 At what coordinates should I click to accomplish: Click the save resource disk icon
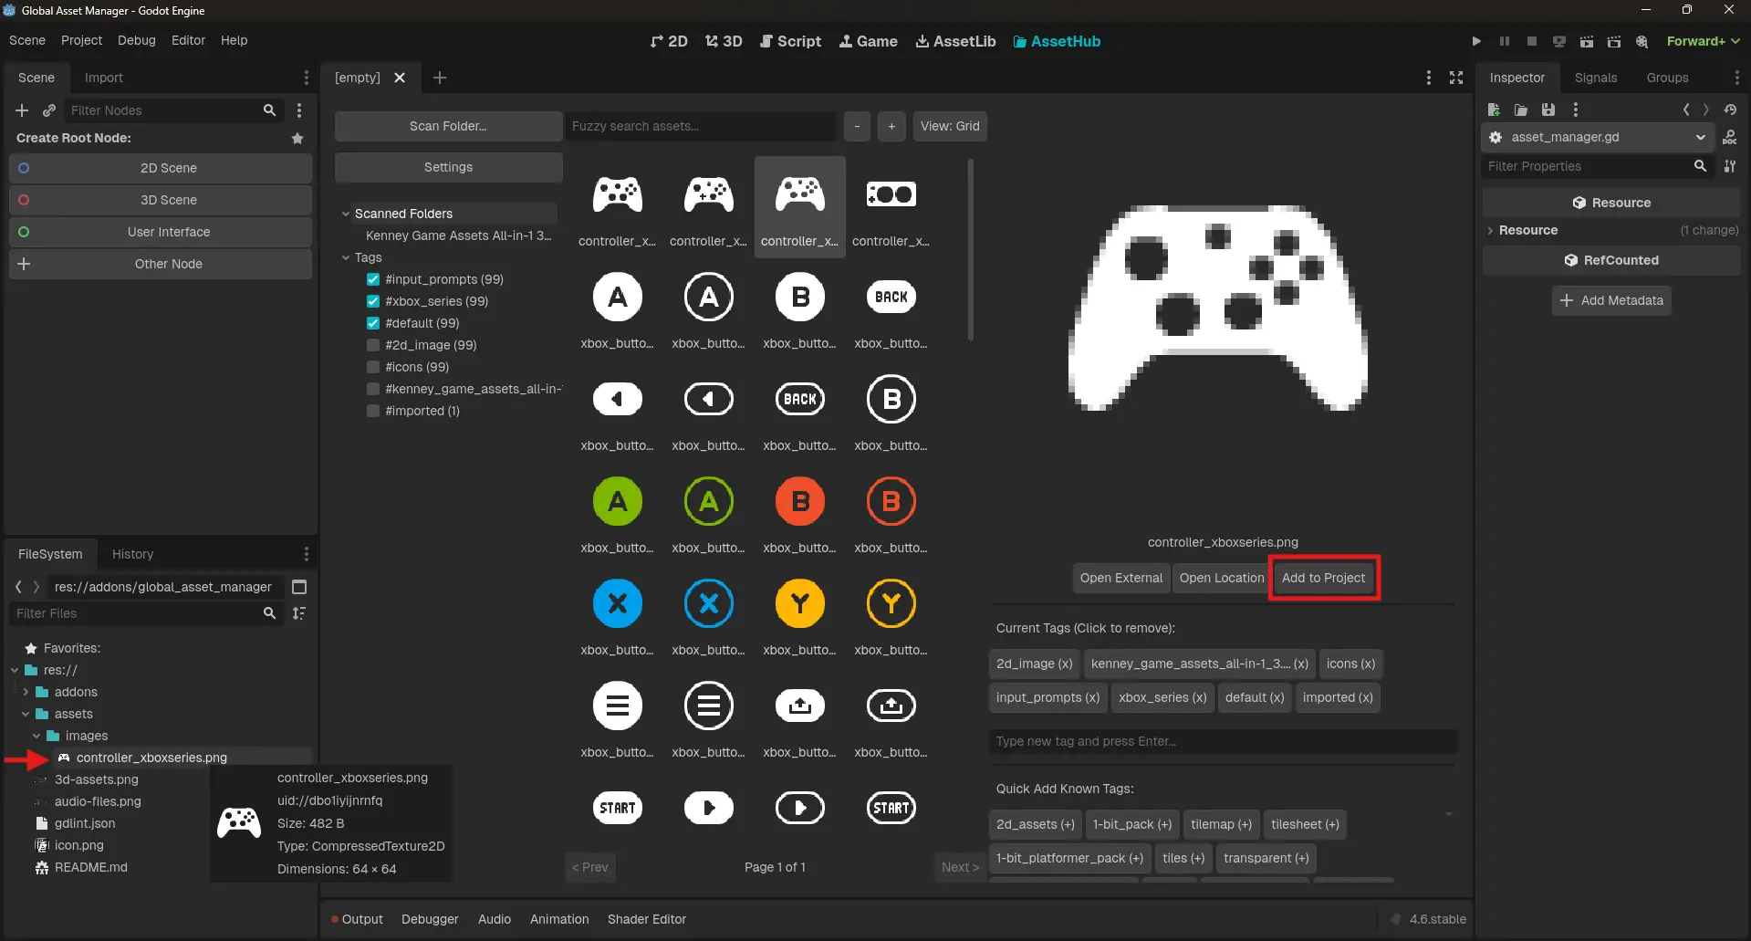(1548, 110)
